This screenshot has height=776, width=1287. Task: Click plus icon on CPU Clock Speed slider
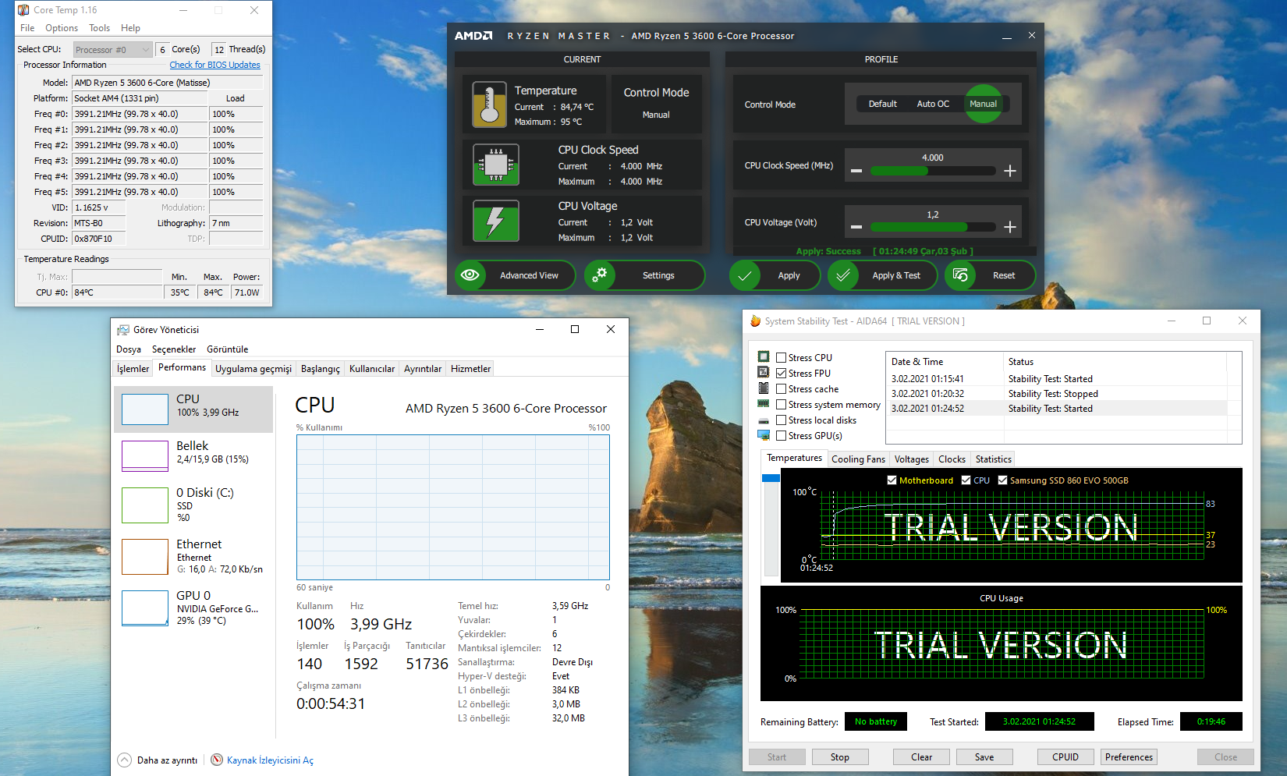point(1010,171)
